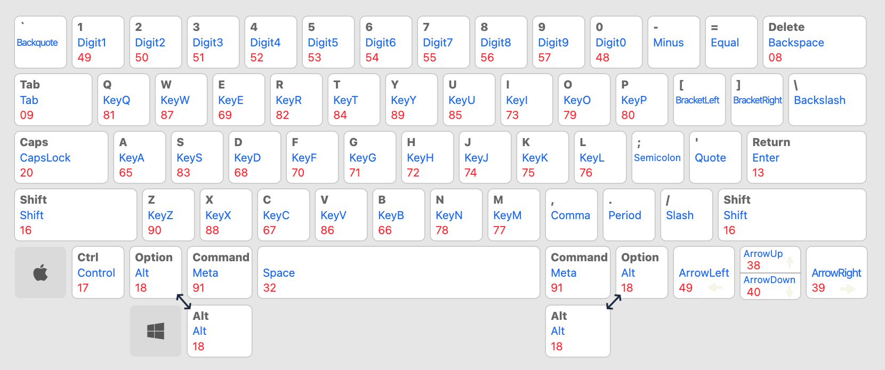
Task: Click the Ctrl Control key
Action: (x=98, y=272)
